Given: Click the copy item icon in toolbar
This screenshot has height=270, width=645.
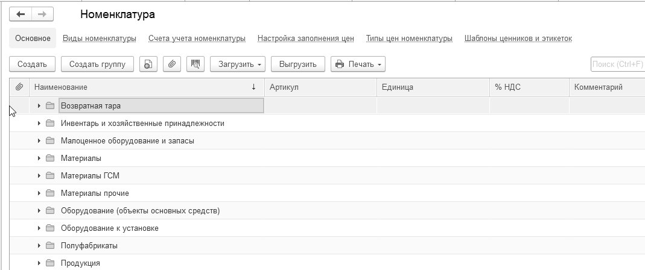Looking at the screenshot, I should click(148, 64).
